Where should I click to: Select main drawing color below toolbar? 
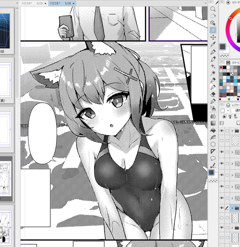click(x=211, y=173)
